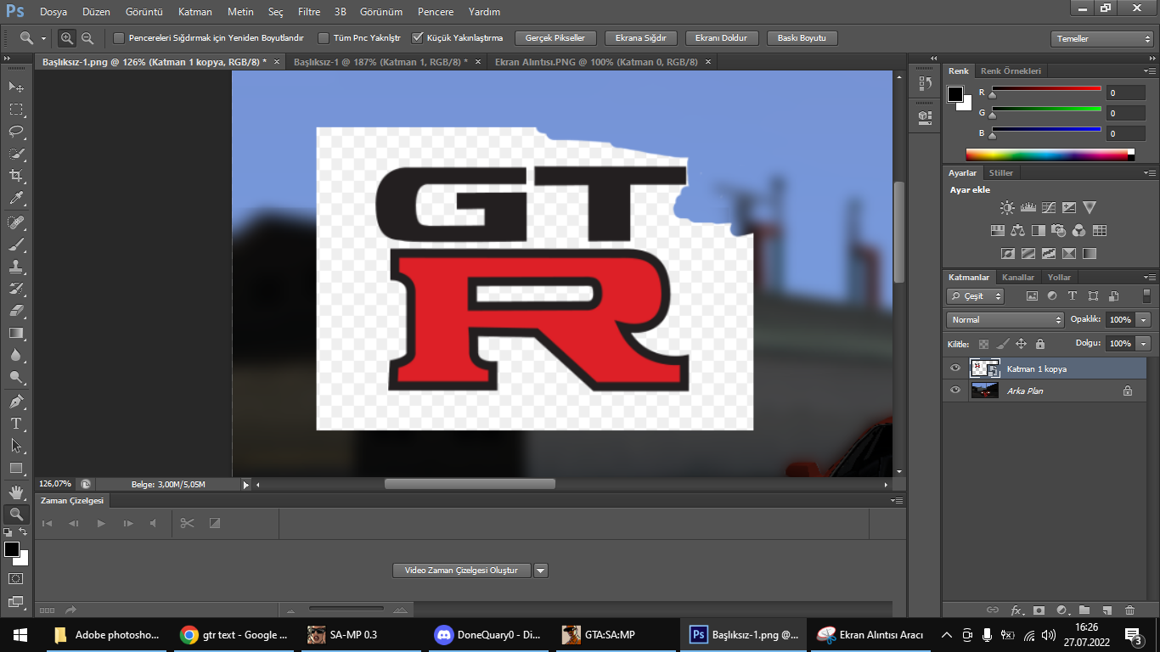Check the 'Tüm Pnc Yakınlştr' option
Image resolution: width=1160 pixels, height=652 pixels.
[x=324, y=38]
